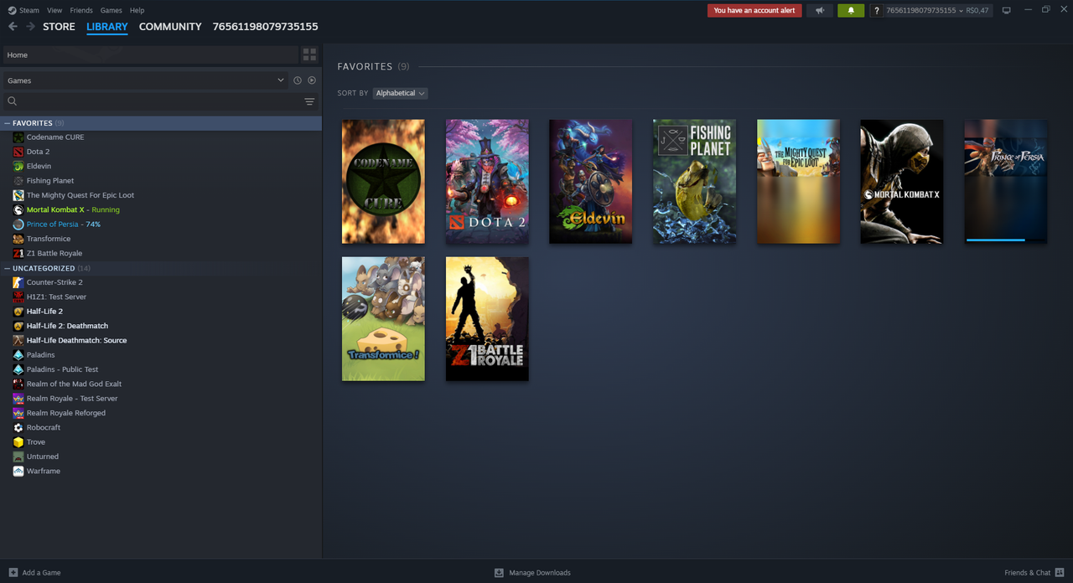1073x583 pixels.
Task: Click the Trove sidebar icon
Action: click(18, 442)
